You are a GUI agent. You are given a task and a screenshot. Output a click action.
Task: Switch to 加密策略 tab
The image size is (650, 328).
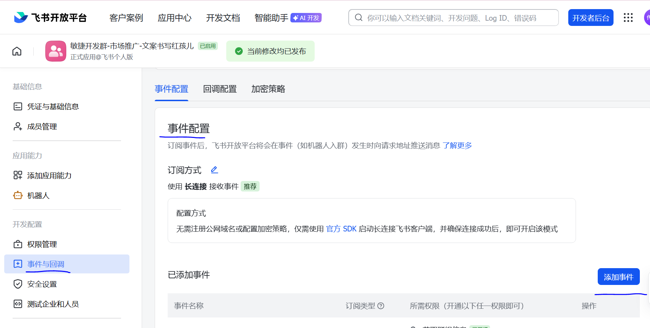[x=268, y=89]
